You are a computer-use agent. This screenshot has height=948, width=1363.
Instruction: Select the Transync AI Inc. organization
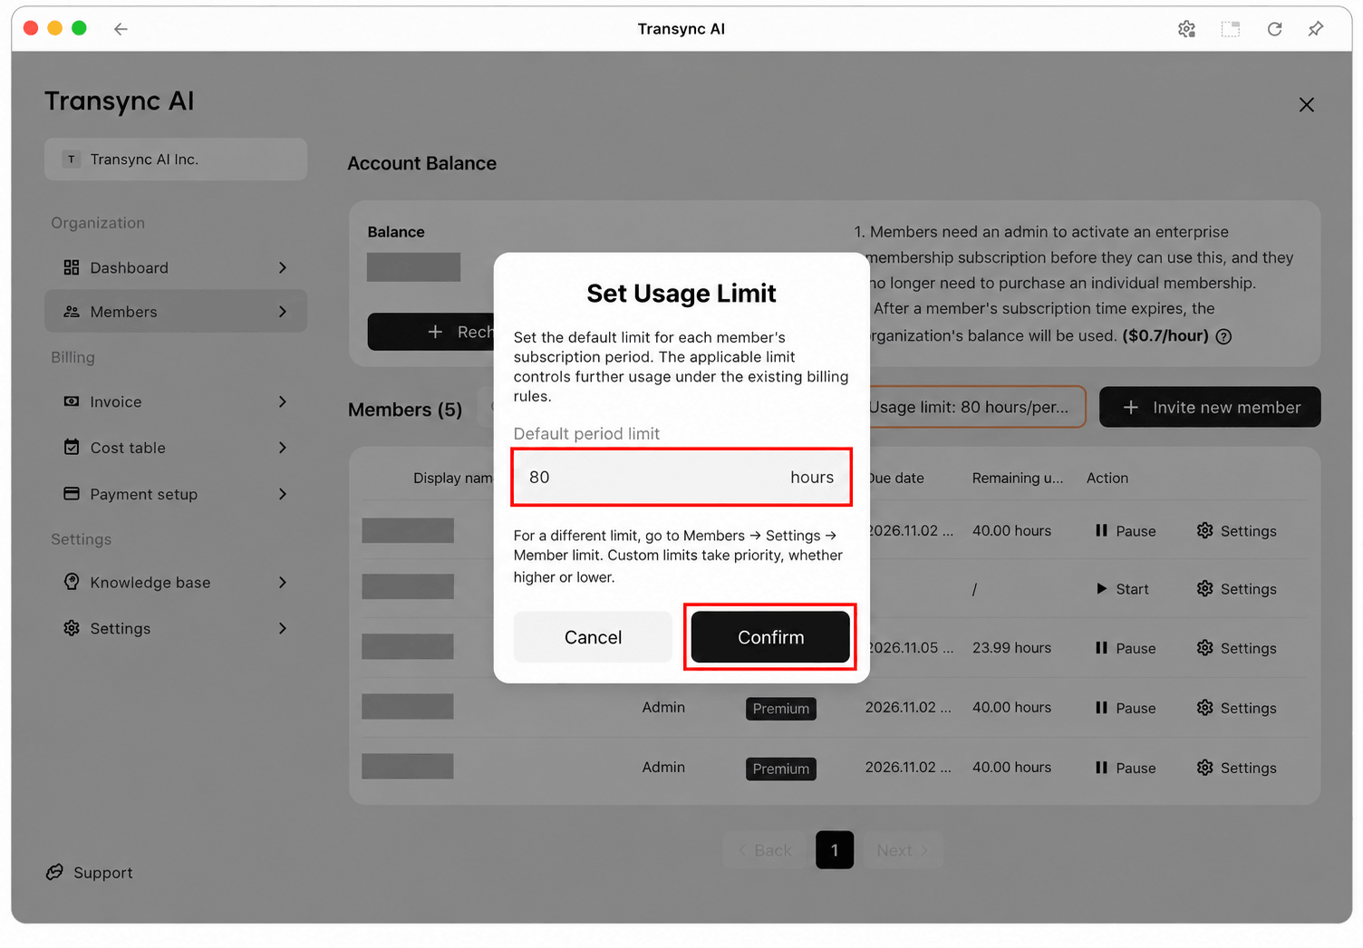176,160
